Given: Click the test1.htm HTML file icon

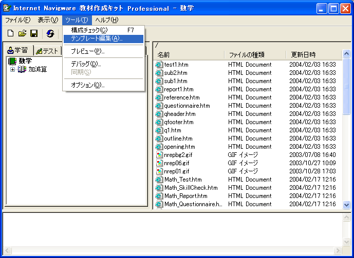Looking at the screenshot, I should tap(159, 65).
